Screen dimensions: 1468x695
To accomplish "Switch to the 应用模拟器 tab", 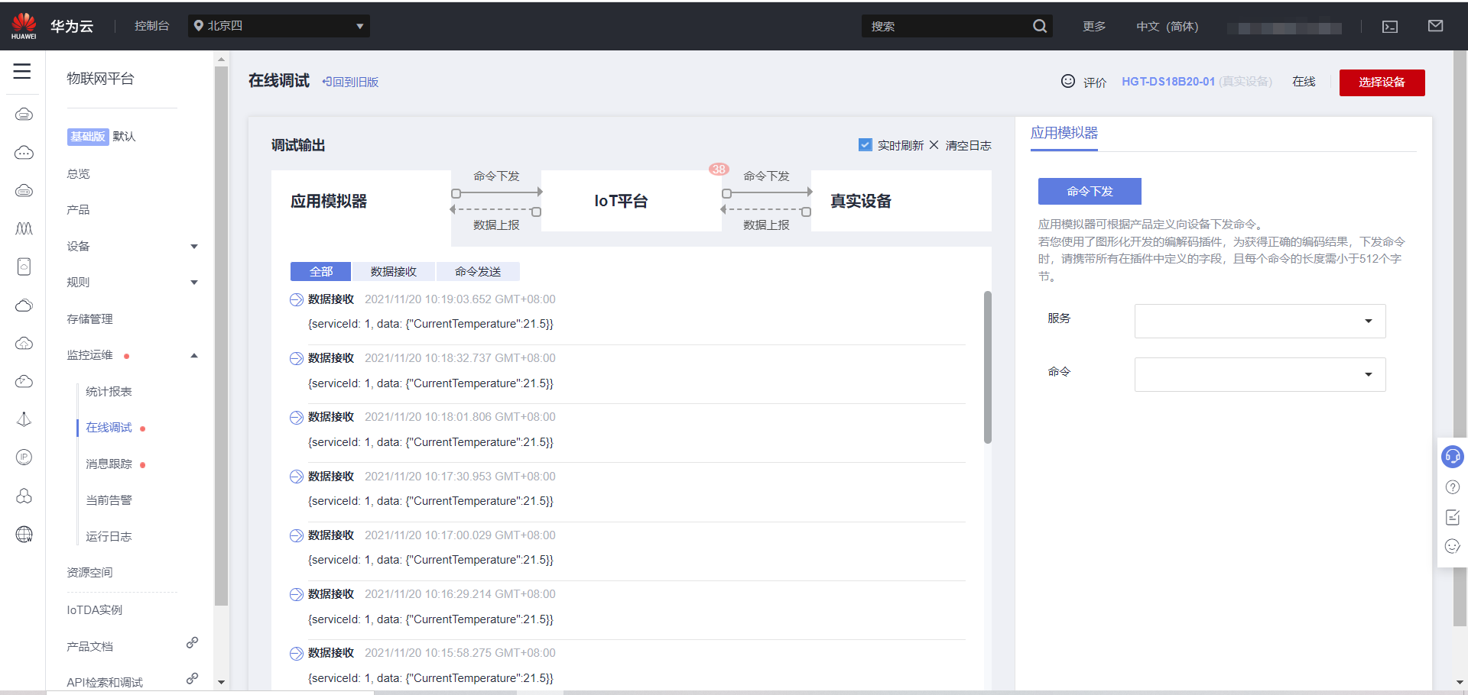I will pyautogui.click(x=1064, y=133).
